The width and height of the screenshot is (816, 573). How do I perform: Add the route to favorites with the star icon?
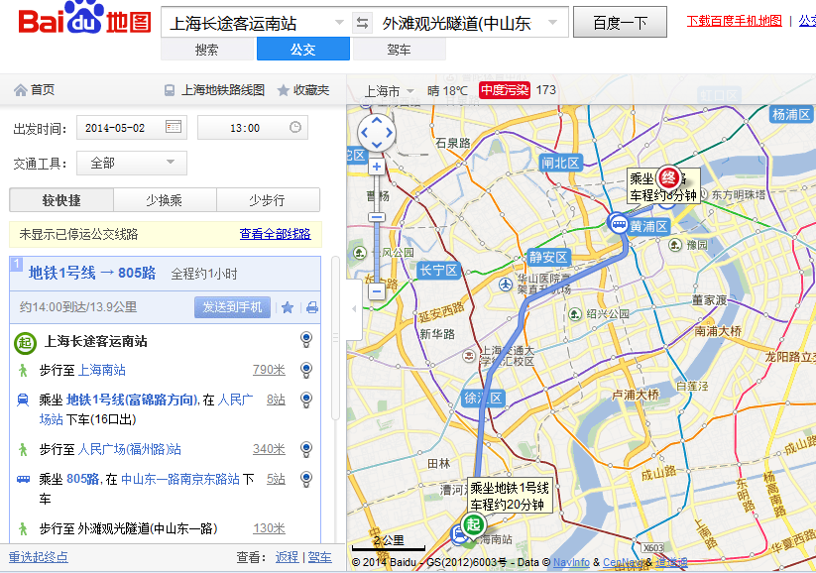(288, 307)
